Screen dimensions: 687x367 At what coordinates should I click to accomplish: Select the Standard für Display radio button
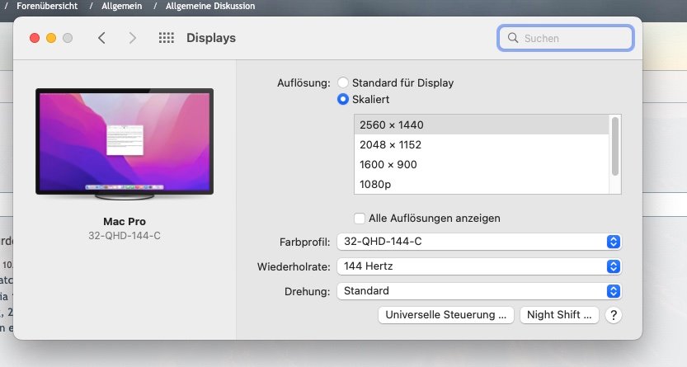(343, 83)
